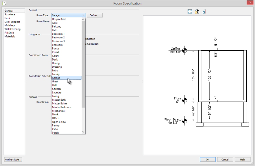Open the Materials panel
Viewport: 255px width, 166px height.
point(10,36)
